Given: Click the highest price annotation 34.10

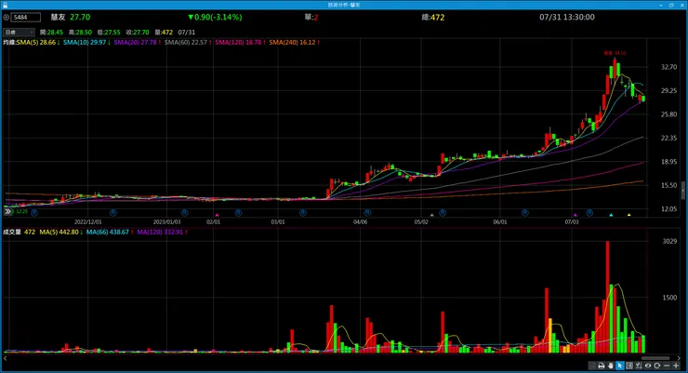Looking at the screenshot, I should [615, 53].
